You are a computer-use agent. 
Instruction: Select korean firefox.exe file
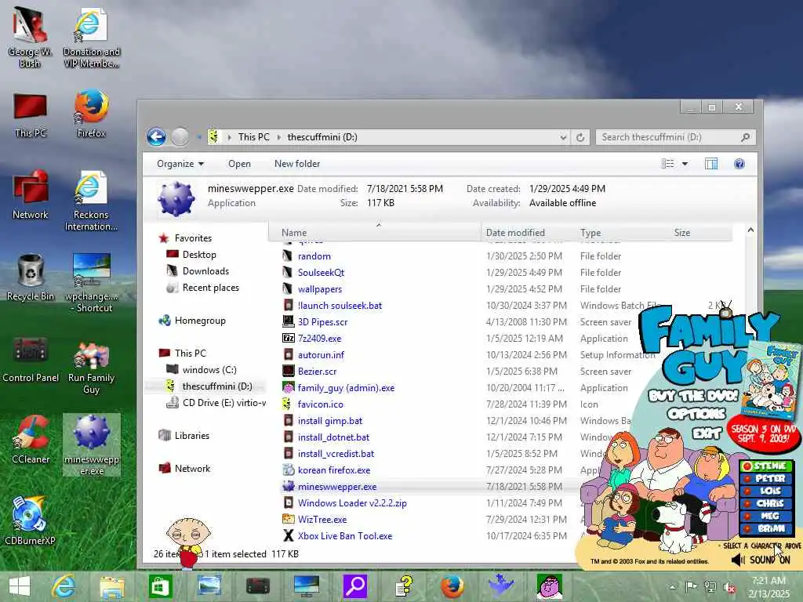click(x=334, y=470)
